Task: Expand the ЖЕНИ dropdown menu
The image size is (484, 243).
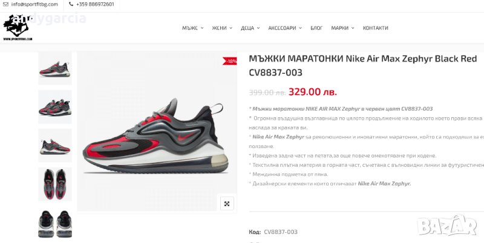Action: click(222, 28)
